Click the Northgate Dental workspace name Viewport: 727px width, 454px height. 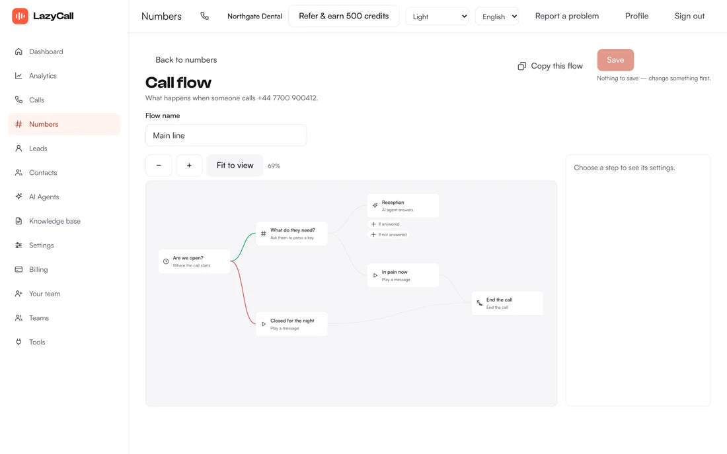(254, 16)
